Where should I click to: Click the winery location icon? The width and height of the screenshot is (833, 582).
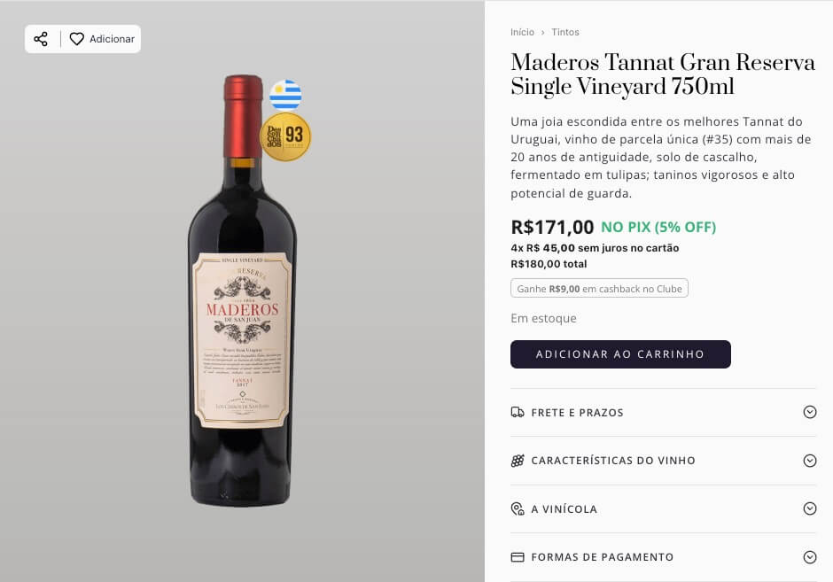point(518,508)
